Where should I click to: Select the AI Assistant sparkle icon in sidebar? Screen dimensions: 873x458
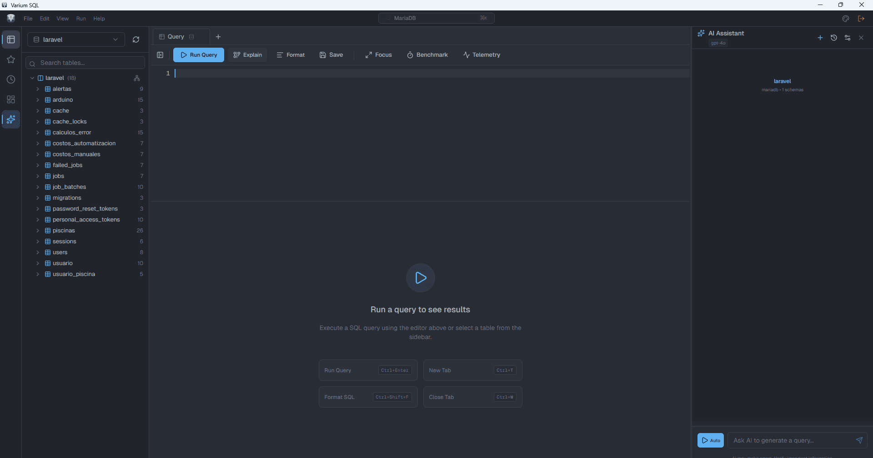11,119
